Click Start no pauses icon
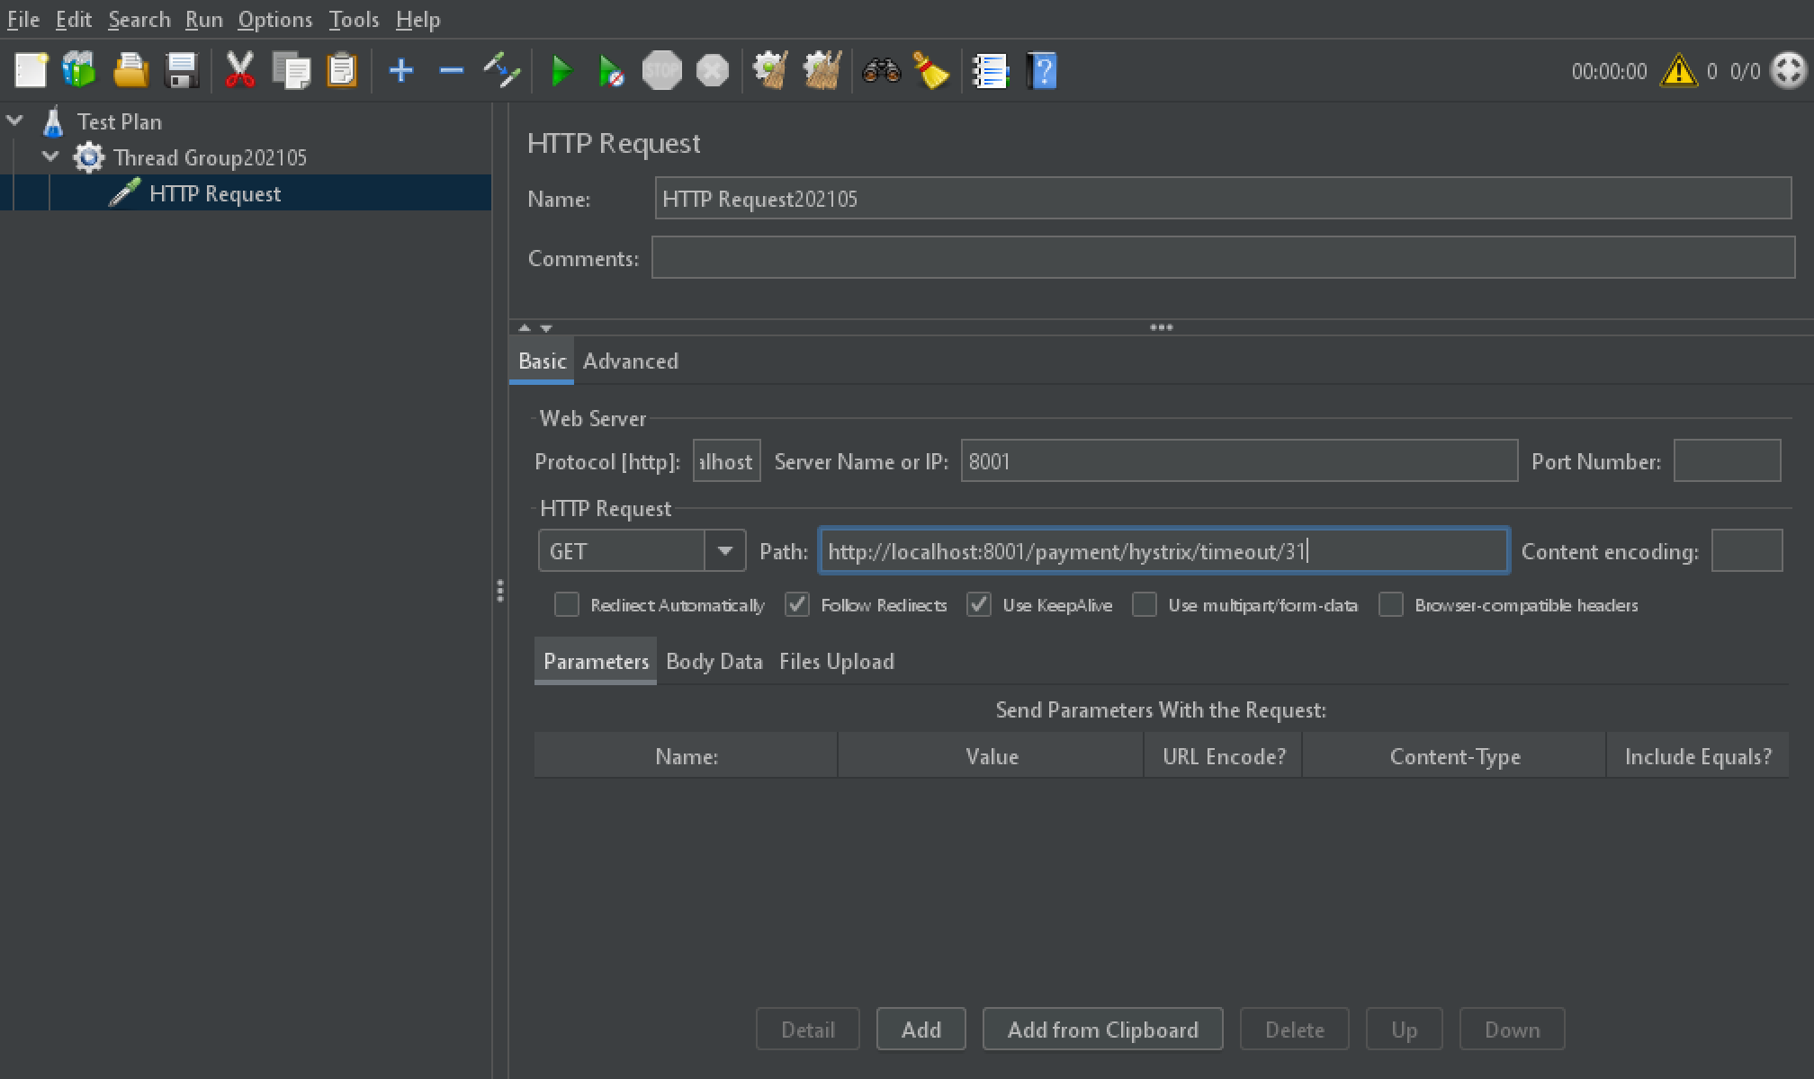Screen dimensions: 1814x1079 tap(611, 71)
